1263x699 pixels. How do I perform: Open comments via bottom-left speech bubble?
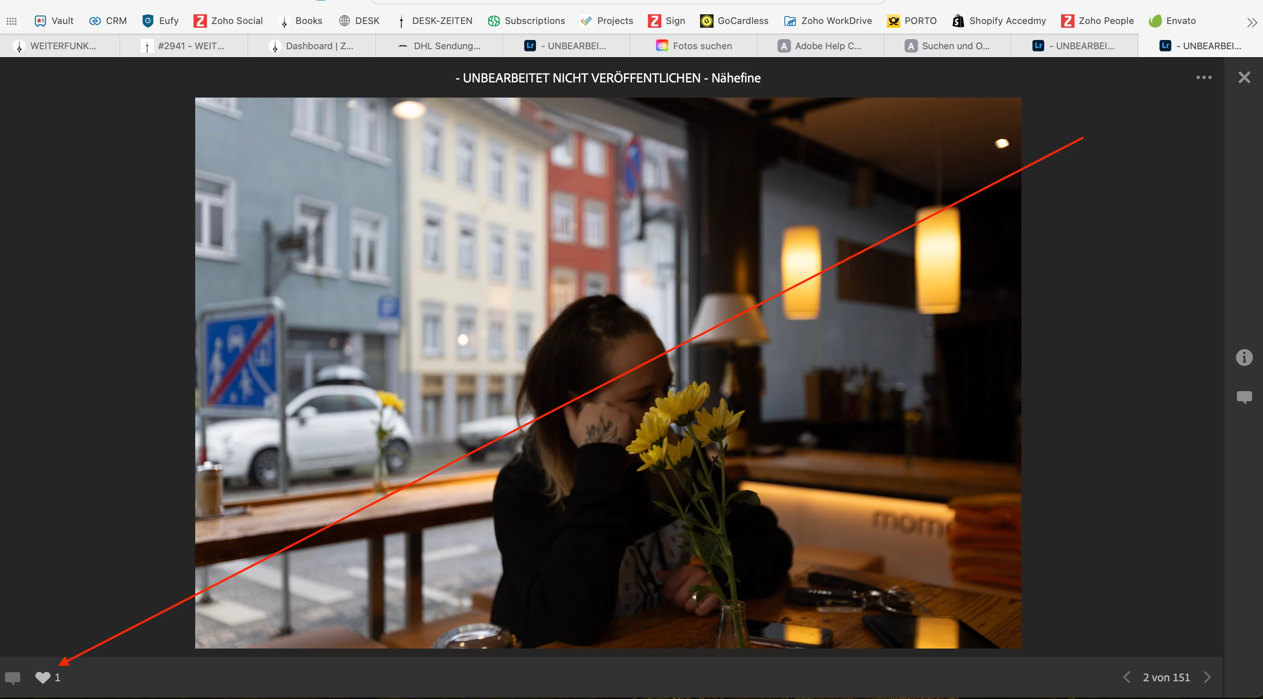(12, 678)
